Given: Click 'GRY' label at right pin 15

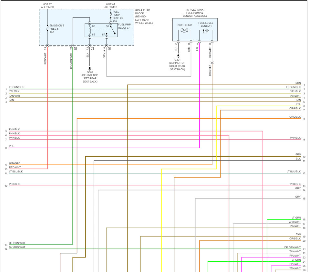Looking at the screenshot, I should pos(298,197).
